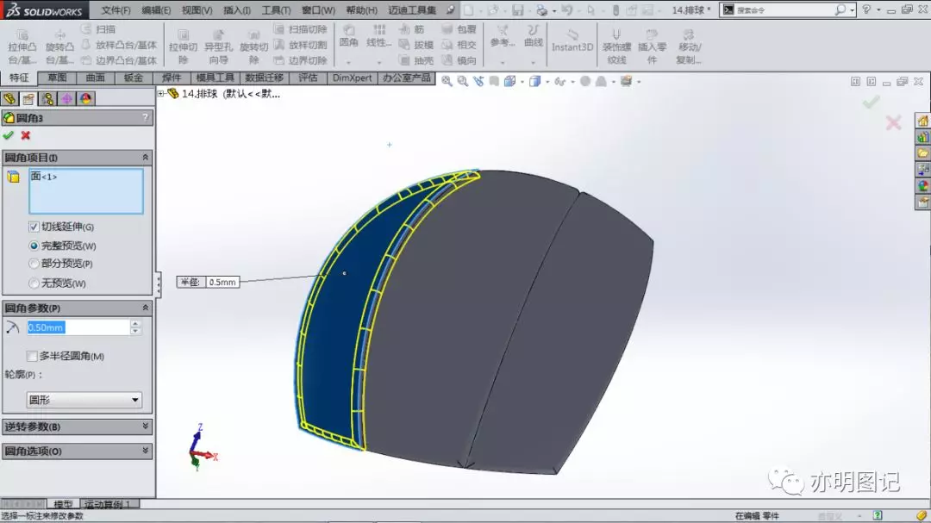
Task: Collapse the 圆角项目(I) section
Action: tap(146, 158)
